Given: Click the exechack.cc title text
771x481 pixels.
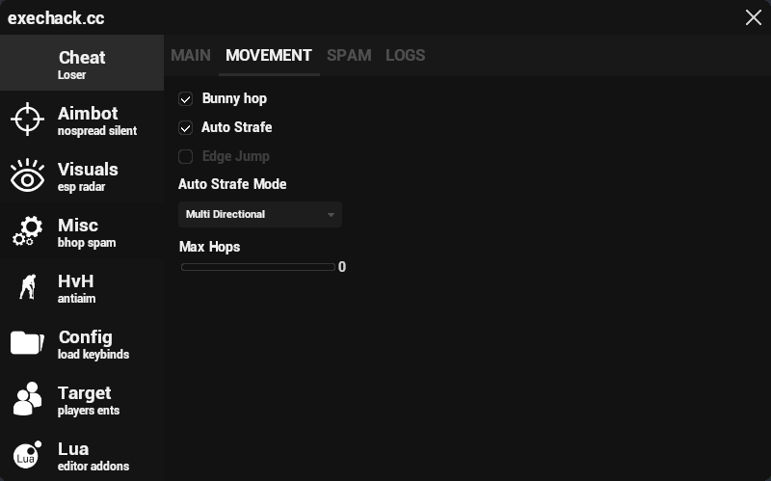Looking at the screenshot, I should pos(56,18).
